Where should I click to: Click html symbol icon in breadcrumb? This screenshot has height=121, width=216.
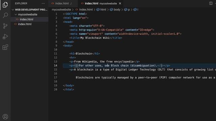tap(98, 10)
